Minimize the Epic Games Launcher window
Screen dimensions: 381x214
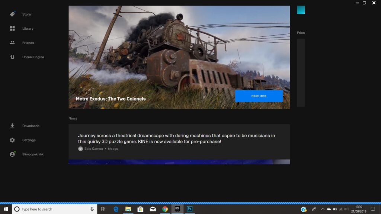pos(357,3)
